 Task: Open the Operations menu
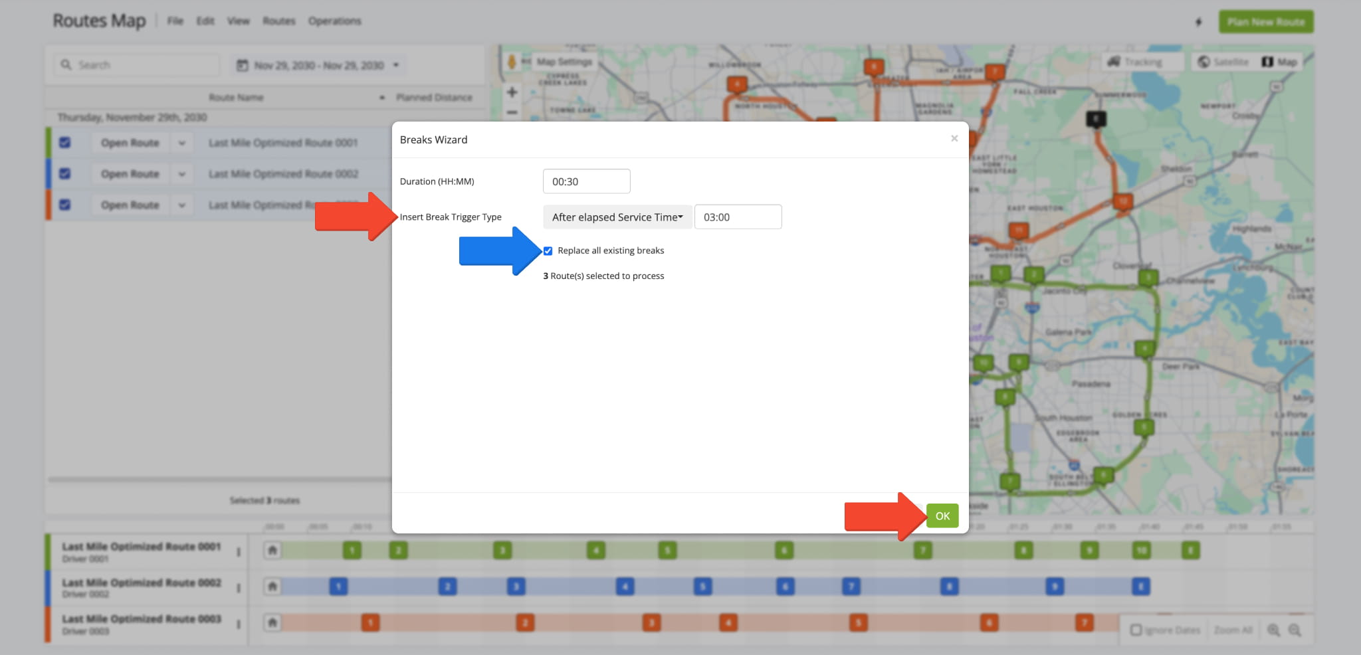tap(334, 21)
